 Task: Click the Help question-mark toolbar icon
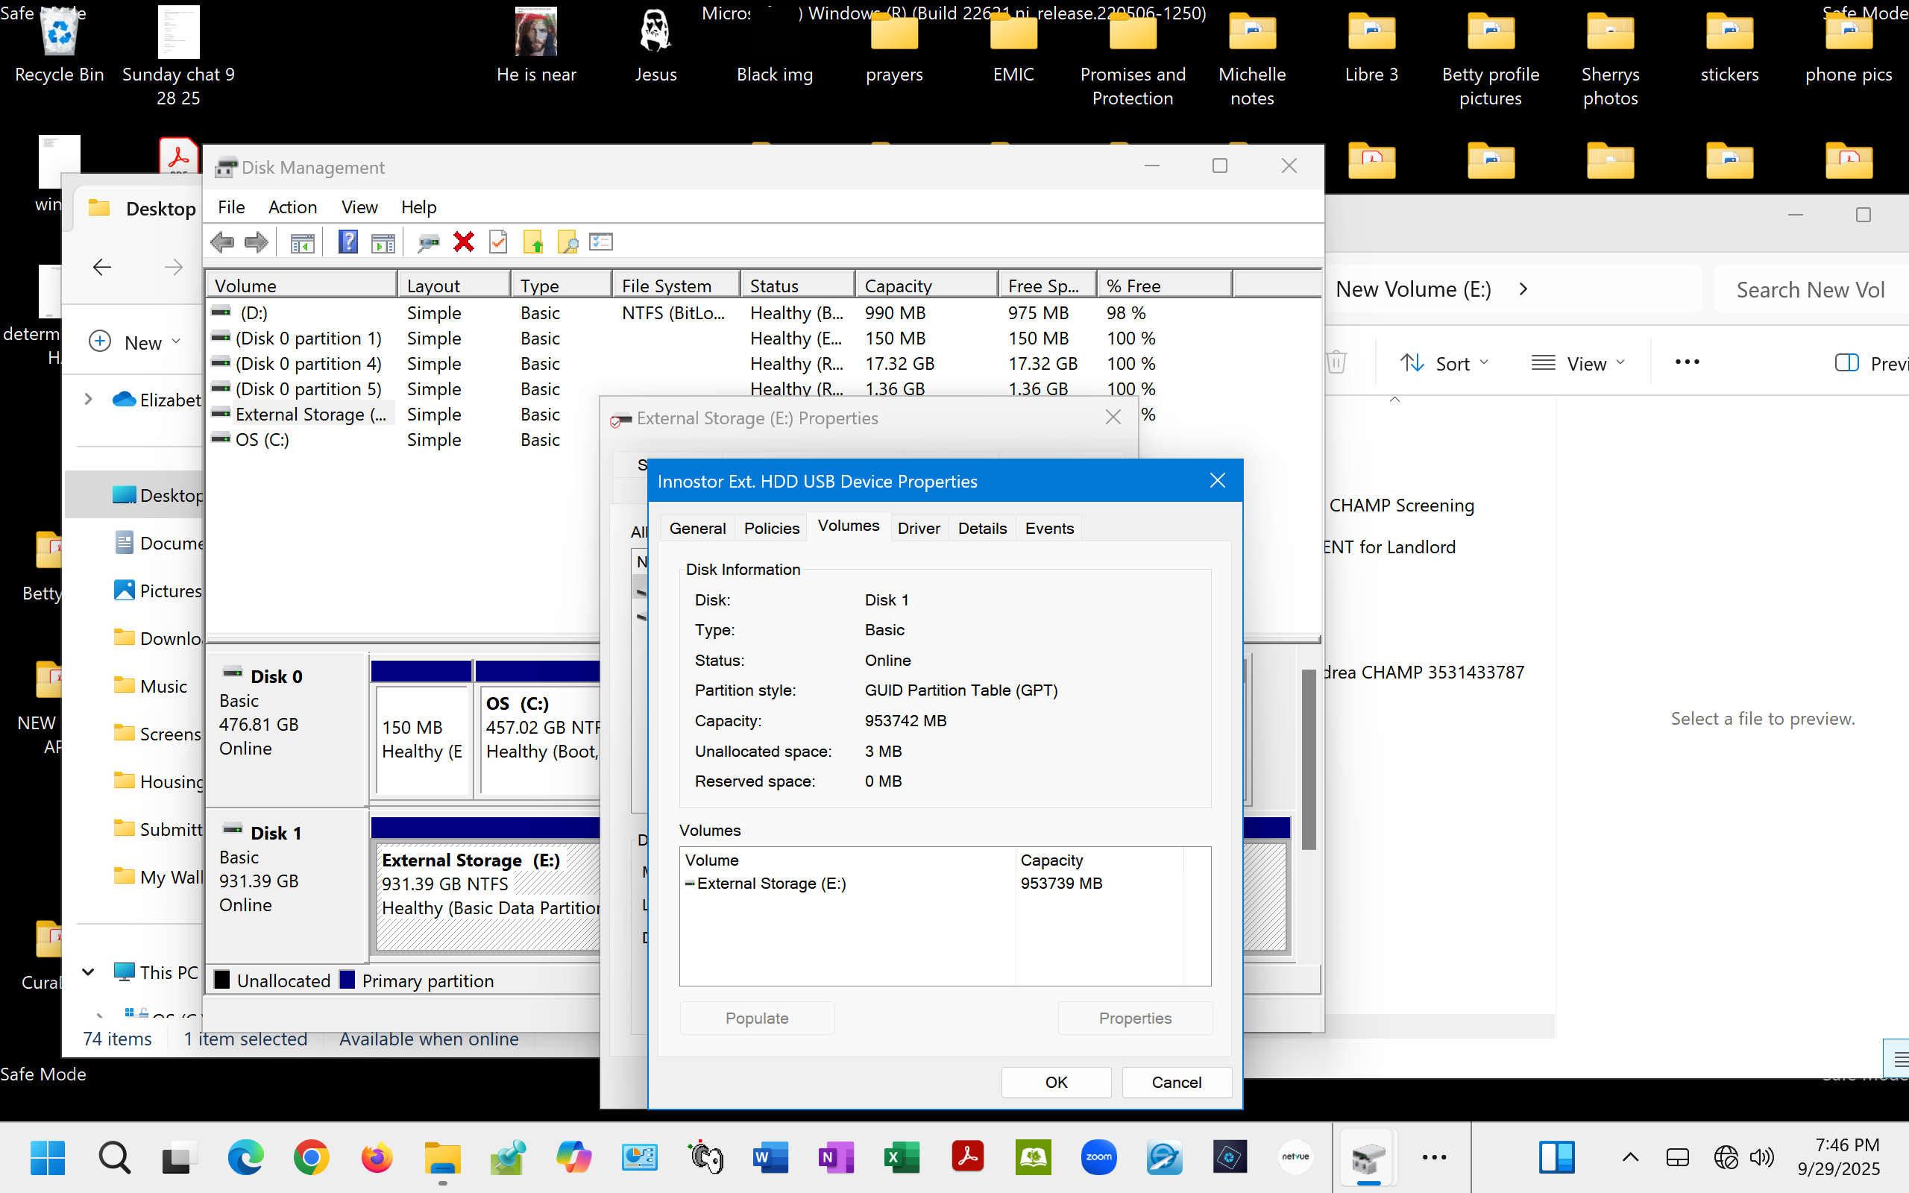348,242
